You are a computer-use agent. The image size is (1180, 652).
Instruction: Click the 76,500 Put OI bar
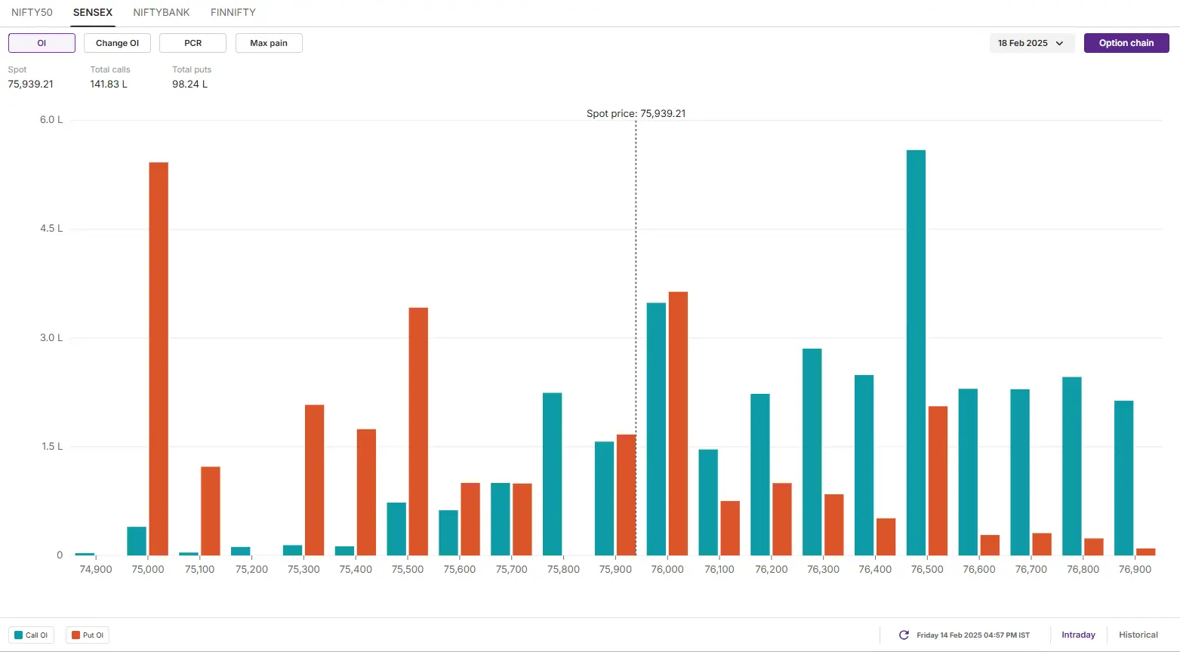938,481
